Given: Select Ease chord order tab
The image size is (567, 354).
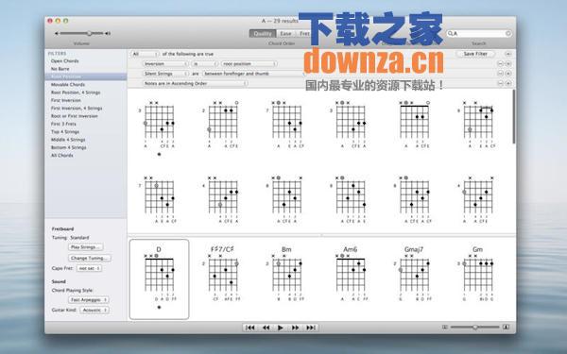Looking at the screenshot, I should 285,34.
